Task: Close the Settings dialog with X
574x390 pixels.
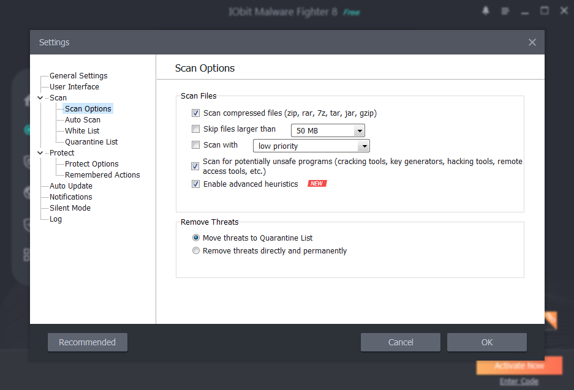Action: click(532, 42)
